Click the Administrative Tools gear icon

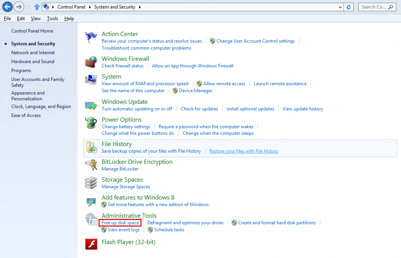pos(91,219)
